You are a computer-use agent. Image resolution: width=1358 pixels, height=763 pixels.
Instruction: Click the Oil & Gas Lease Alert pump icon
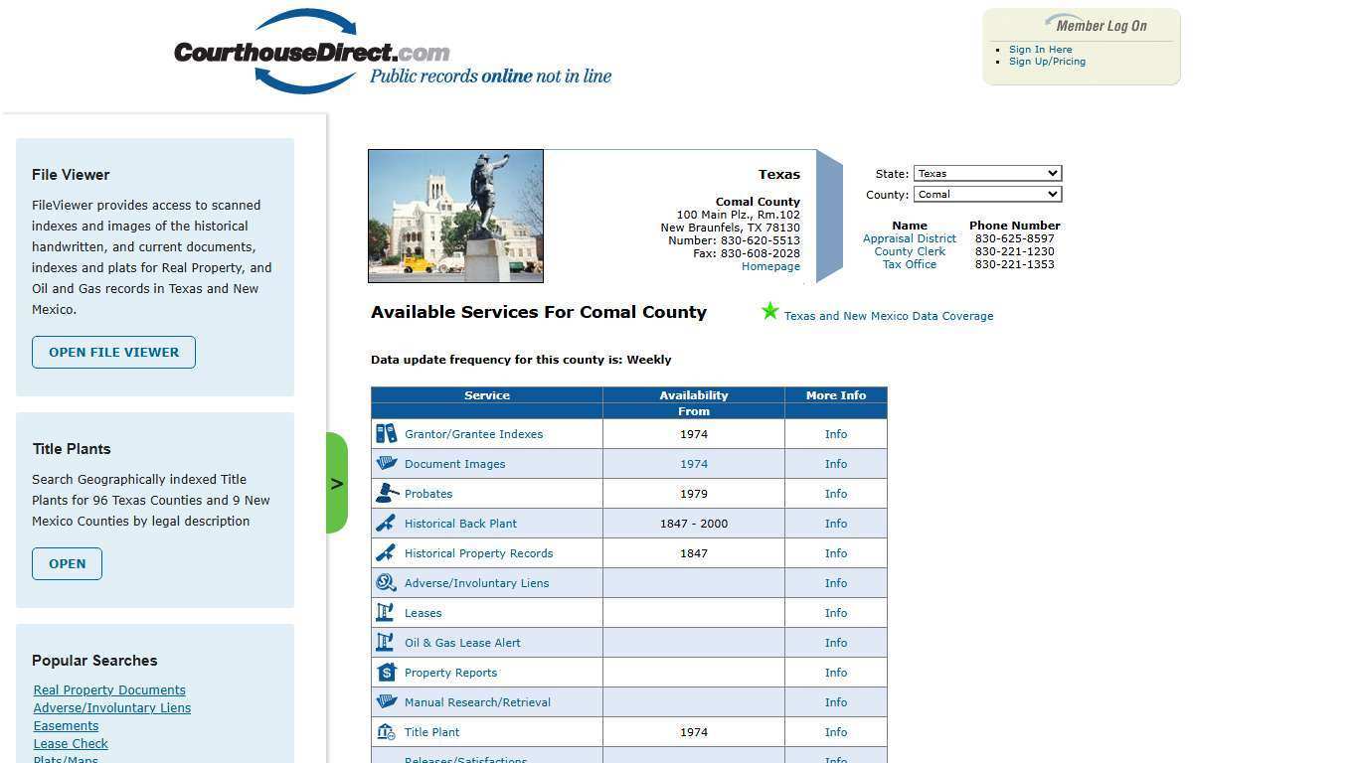[387, 642]
